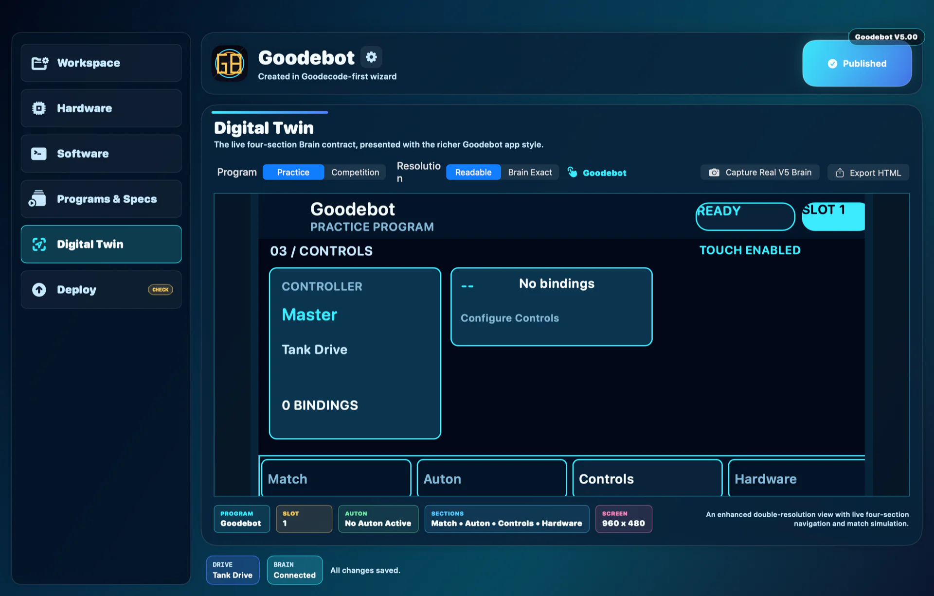934x596 pixels.
Task: Click the Digital Twin heading
Action: [x=264, y=128]
